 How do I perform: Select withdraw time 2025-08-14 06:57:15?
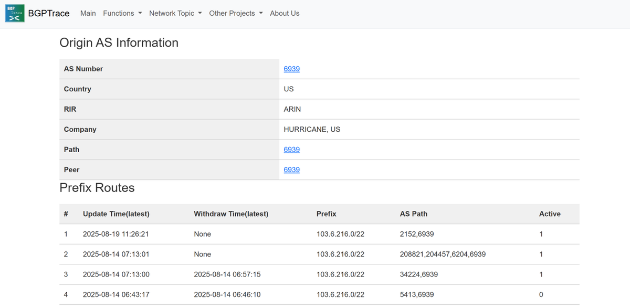(227, 274)
